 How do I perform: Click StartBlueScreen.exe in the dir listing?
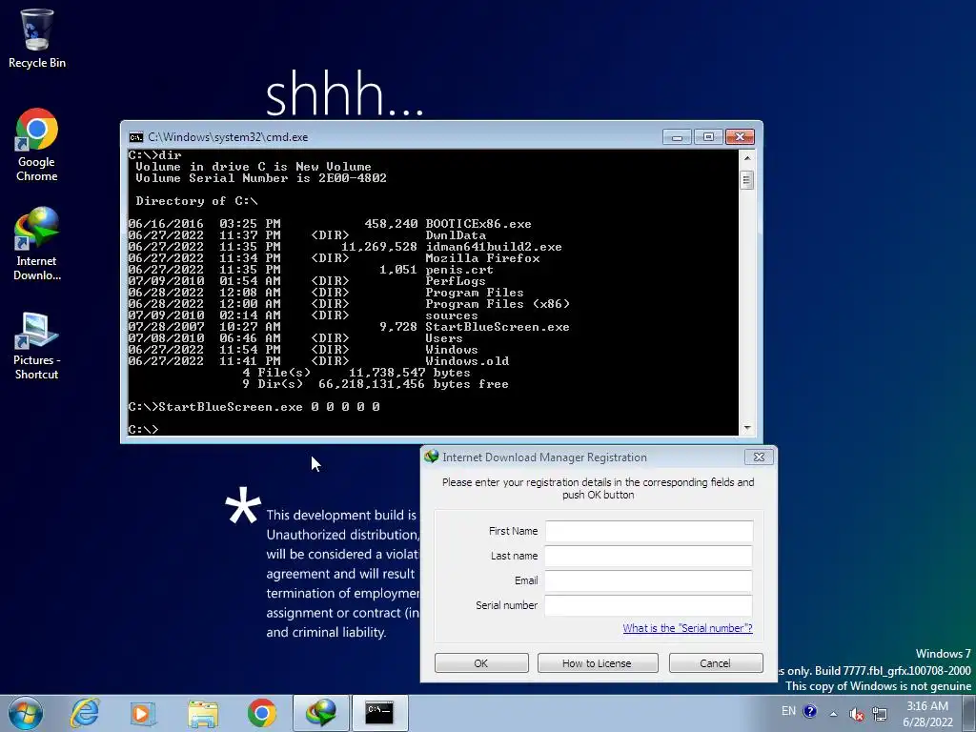point(498,328)
